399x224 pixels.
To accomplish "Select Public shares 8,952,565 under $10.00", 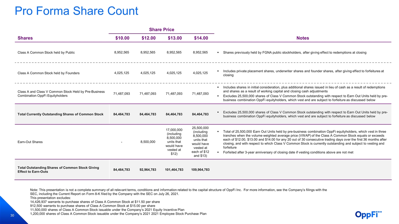I will click(x=122, y=52).
